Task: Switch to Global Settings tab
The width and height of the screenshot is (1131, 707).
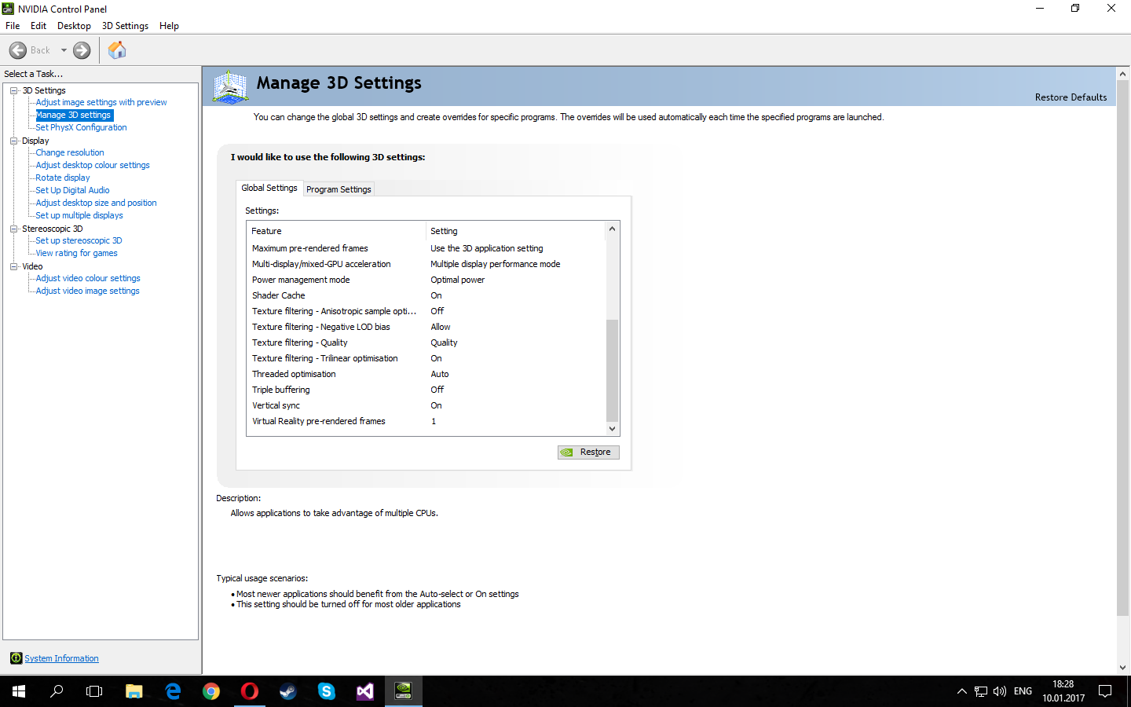Action: tap(269, 188)
